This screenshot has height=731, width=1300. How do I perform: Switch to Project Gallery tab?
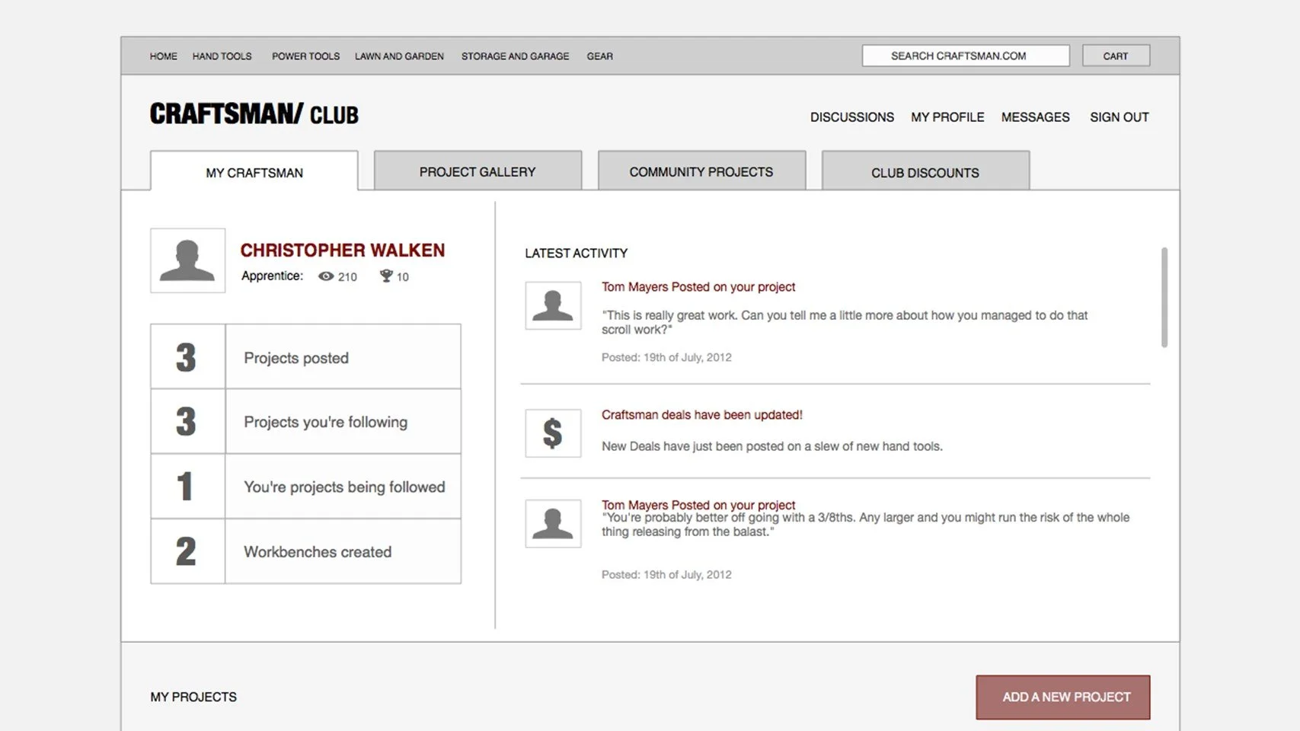click(x=478, y=171)
